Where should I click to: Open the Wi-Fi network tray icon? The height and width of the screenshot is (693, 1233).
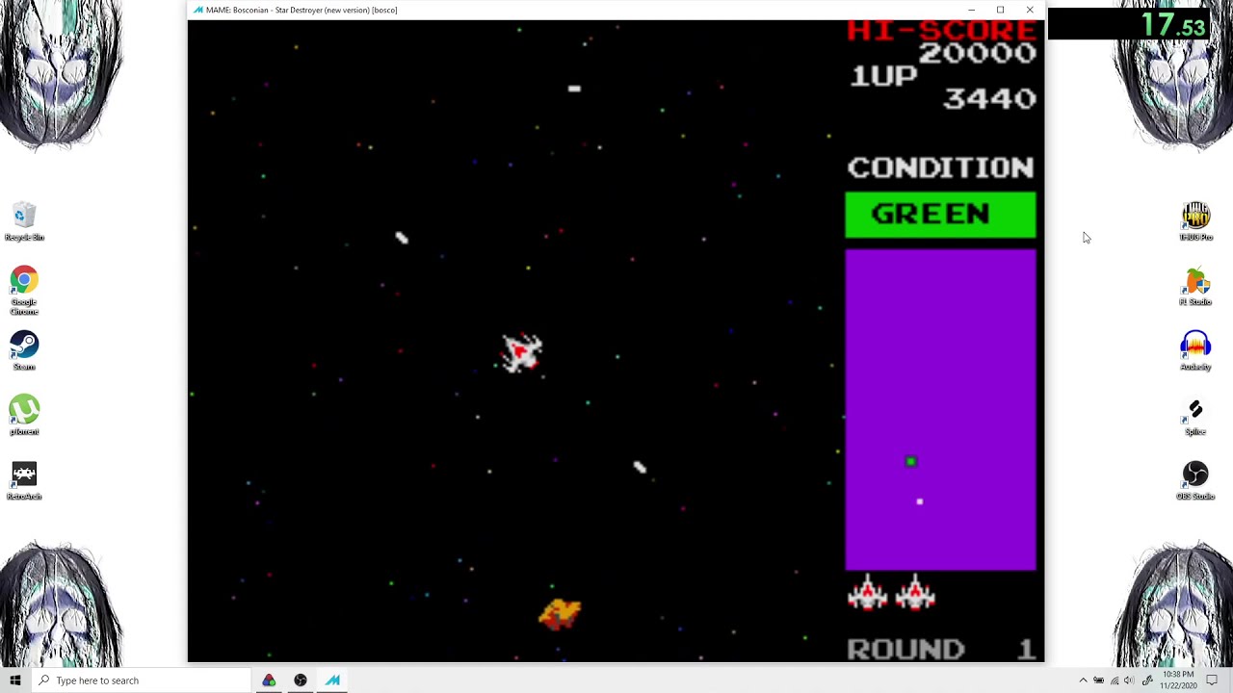[x=1115, y=680]
